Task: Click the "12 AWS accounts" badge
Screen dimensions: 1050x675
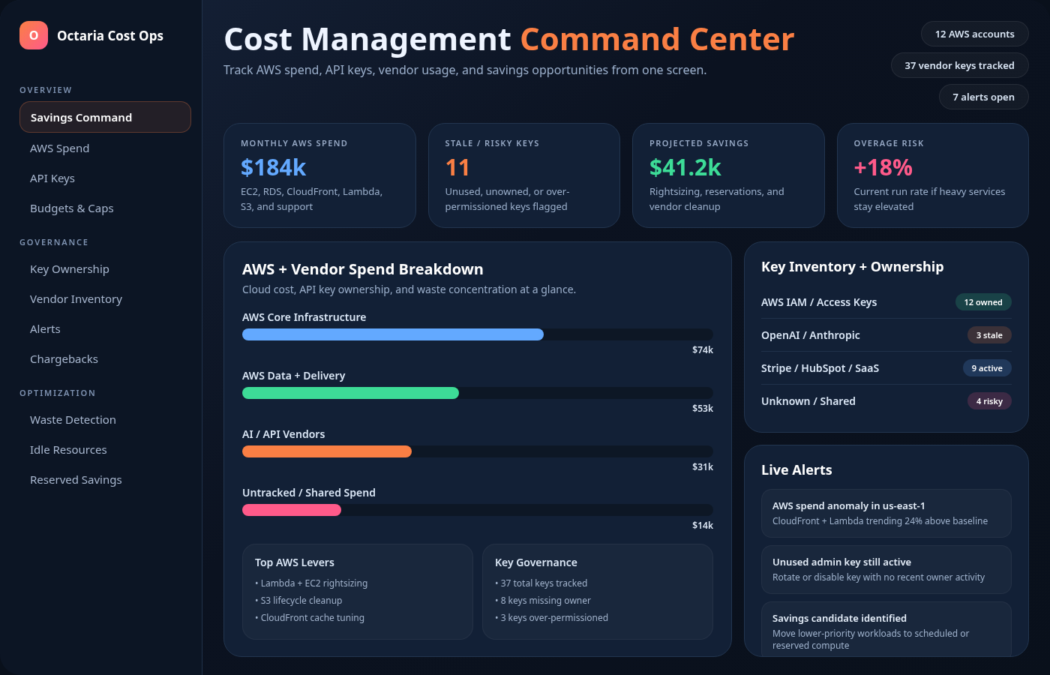Action: (x=974, y=34)
